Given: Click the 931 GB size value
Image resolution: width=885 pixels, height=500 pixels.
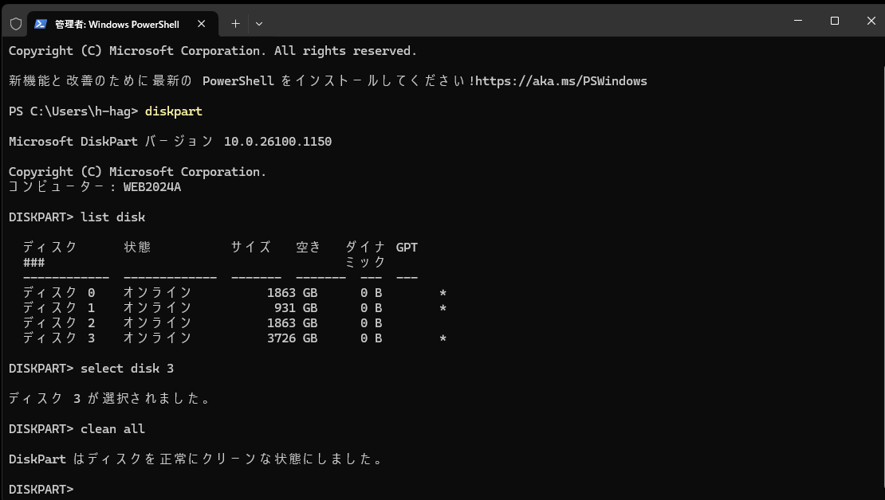Looking at the screenshot, I should pos(296,308).
